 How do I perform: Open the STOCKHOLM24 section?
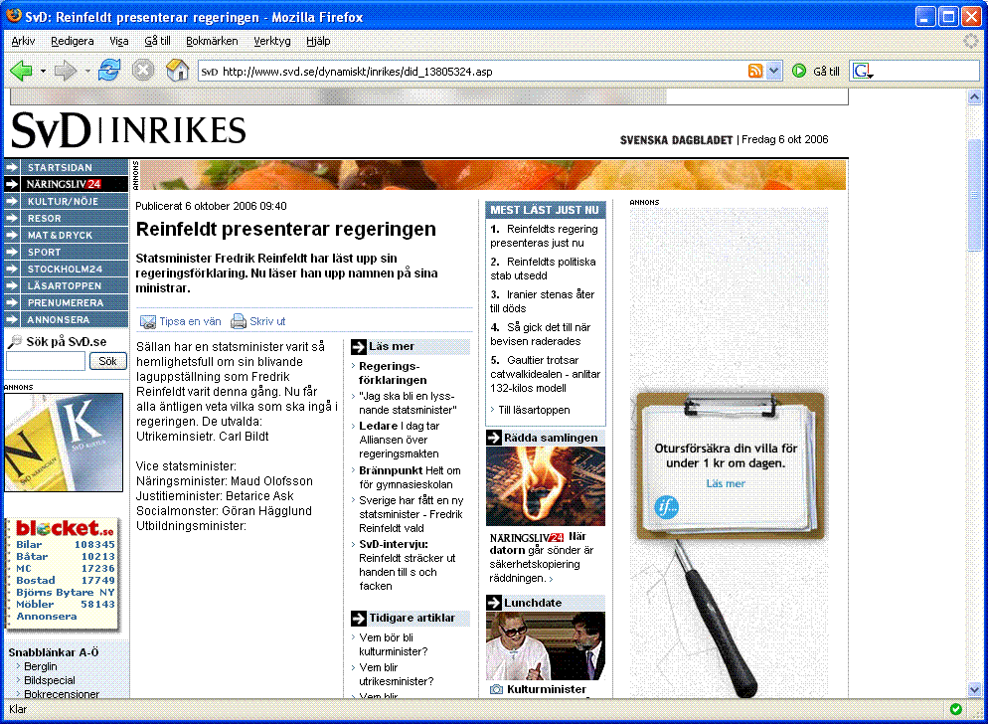coord(66,269)
